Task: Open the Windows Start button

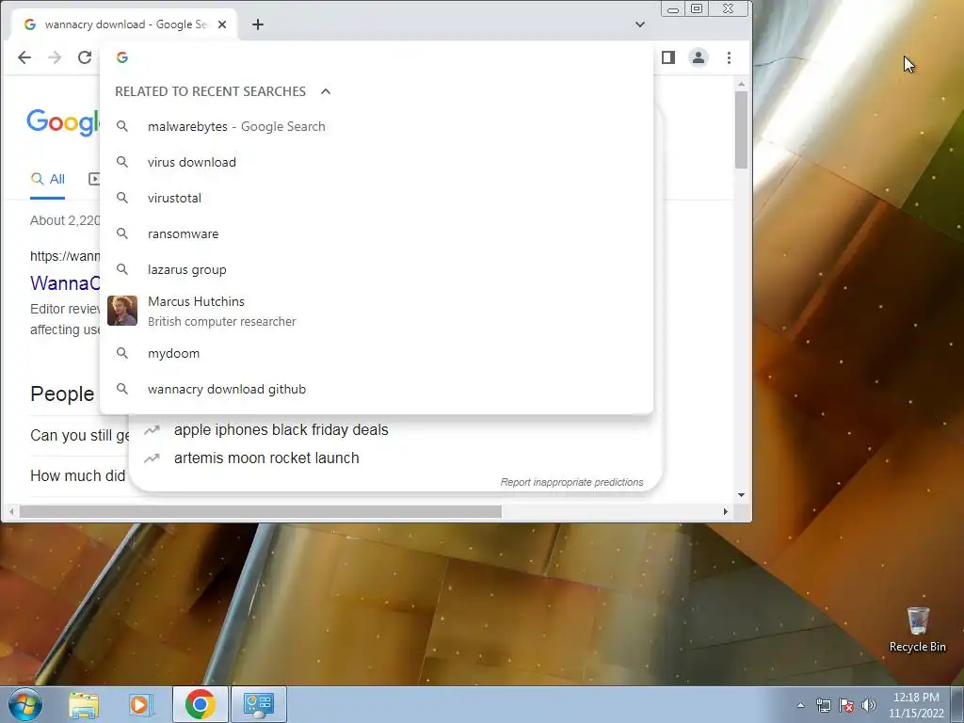Action: (x=25, y=704)
